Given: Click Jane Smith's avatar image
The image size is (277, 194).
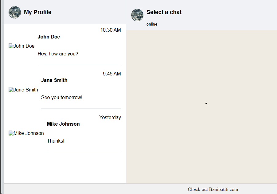Looking at the screenshot, I should [x=23, y=90].
